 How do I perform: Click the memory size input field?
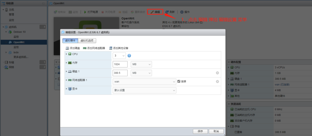coord(120,64)
